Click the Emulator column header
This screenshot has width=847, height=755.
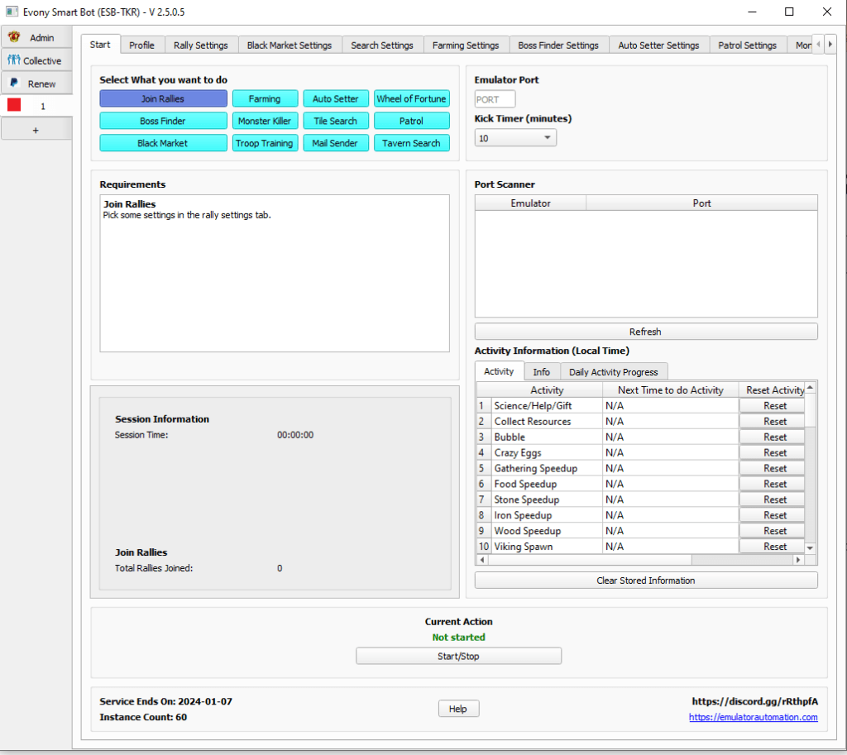(x=530, y=203)
